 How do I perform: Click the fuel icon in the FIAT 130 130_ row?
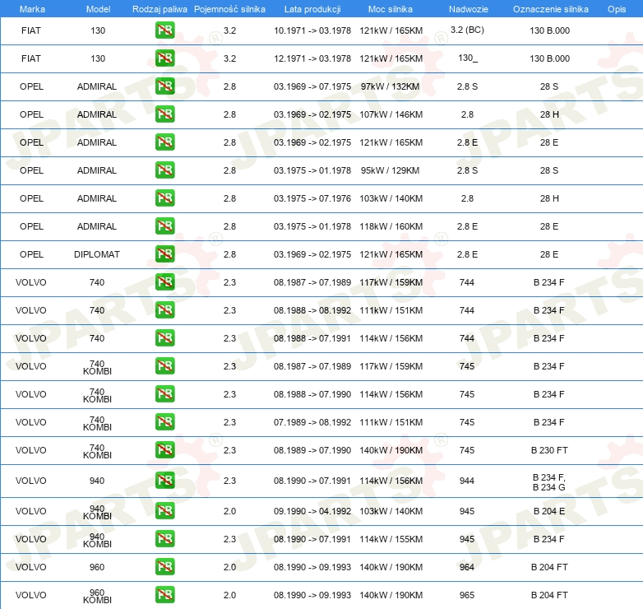[x=164, y=58]
